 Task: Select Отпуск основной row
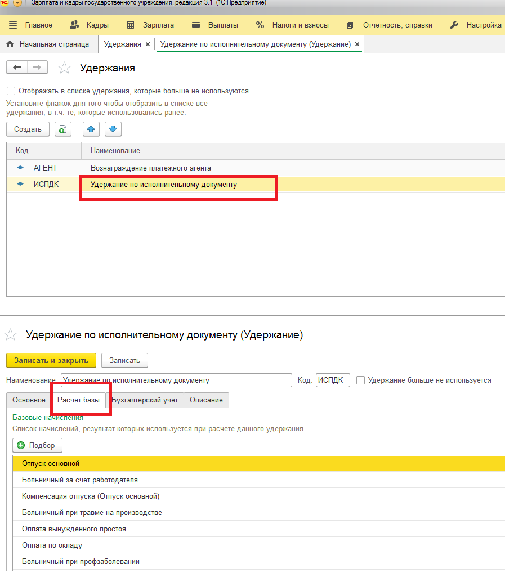(259, 463)
